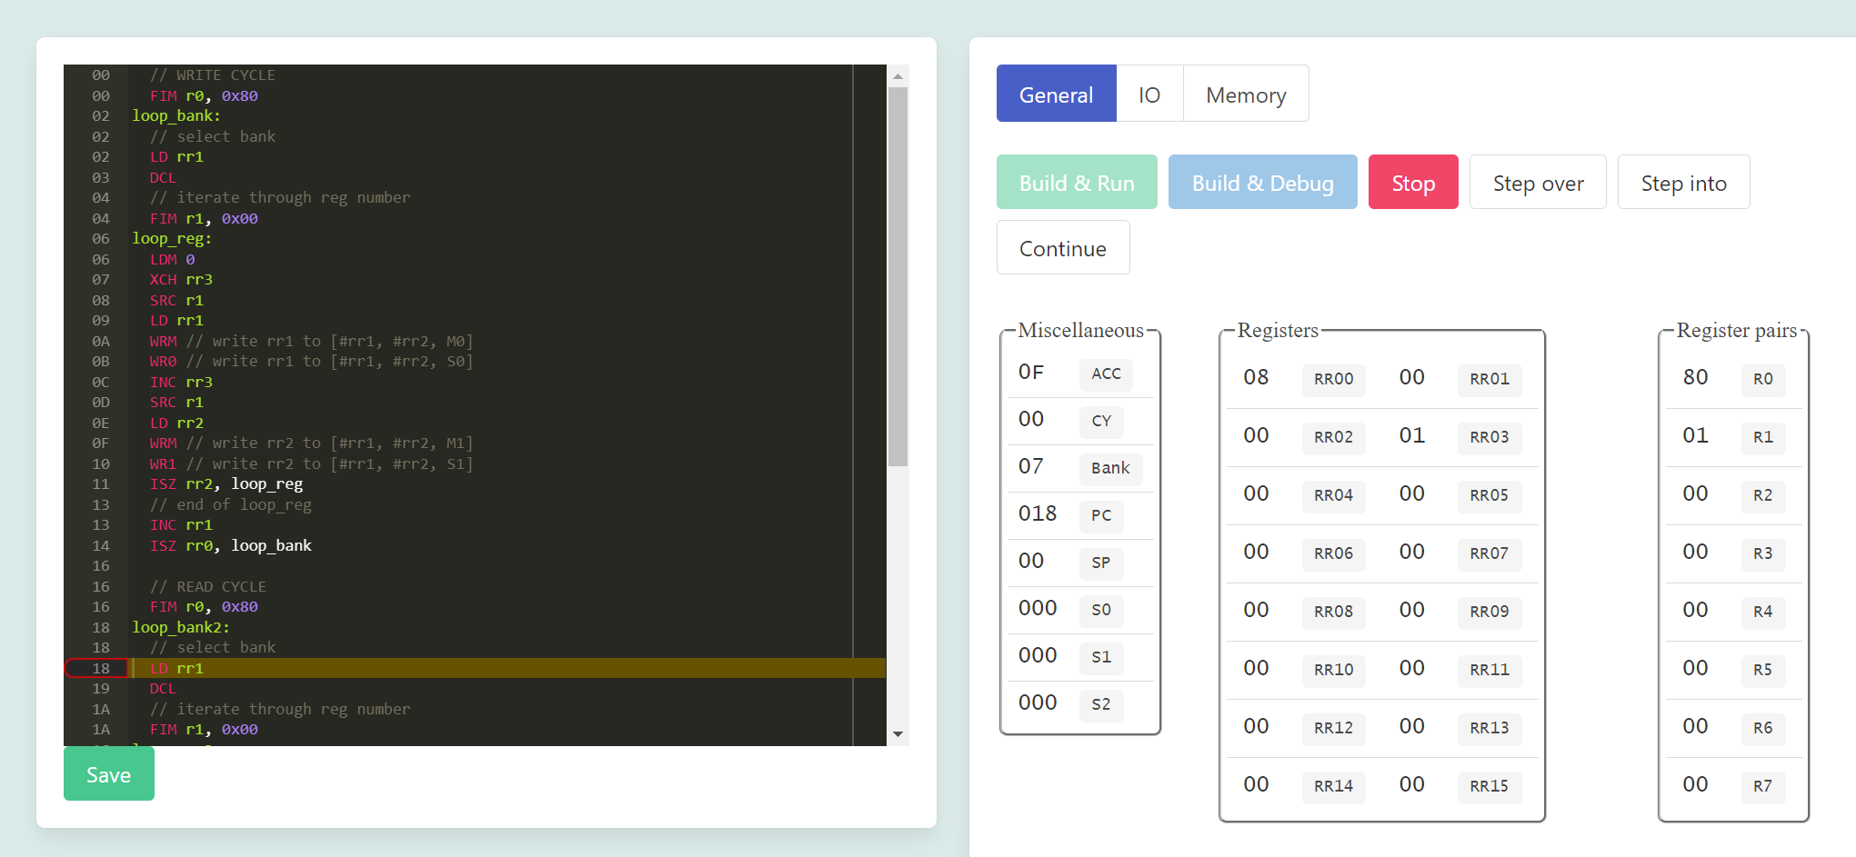The image size is (1856, 857).
Task: Click the S1 stack label
Action: coord(1101,657)
